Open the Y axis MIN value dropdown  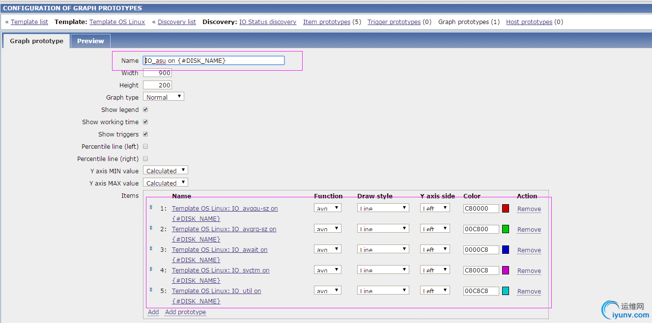click(166, 170)
